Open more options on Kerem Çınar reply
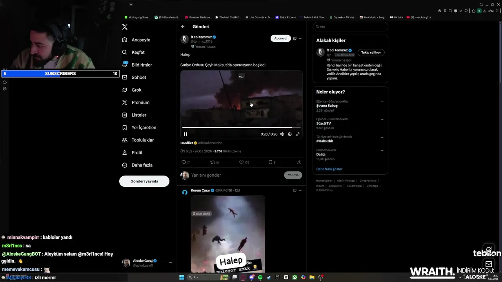 coord(301,190)
